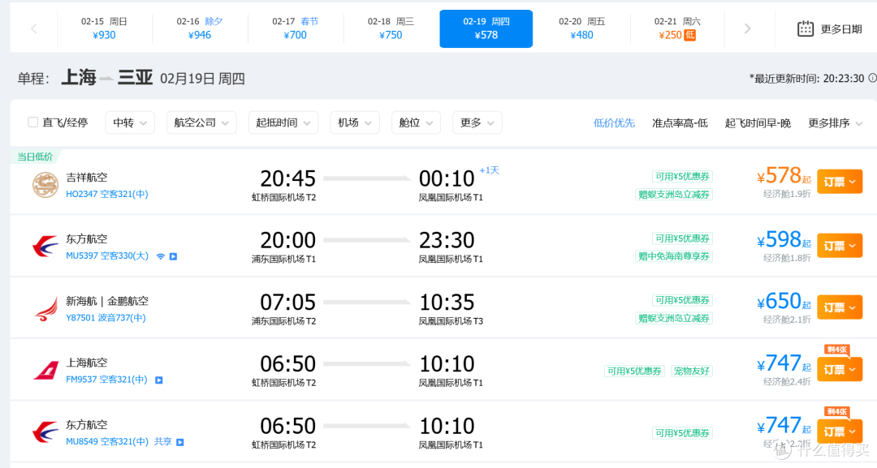Image resolution: width=877 pixels, height=468 pixels.
Task: Open the 更多 filter dropdown
Action: click(477, 122)
